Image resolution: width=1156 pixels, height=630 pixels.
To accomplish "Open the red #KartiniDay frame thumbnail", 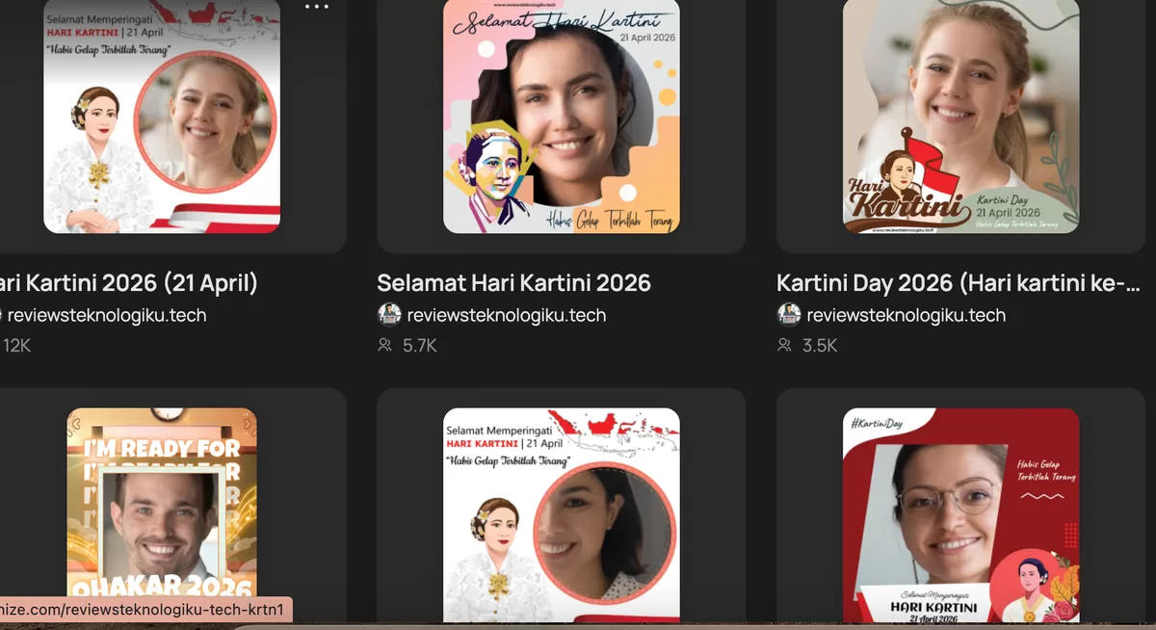I will tap(961, 515).
